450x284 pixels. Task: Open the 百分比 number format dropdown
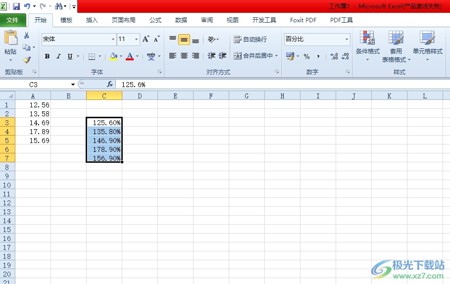click(x=347, y=39)
